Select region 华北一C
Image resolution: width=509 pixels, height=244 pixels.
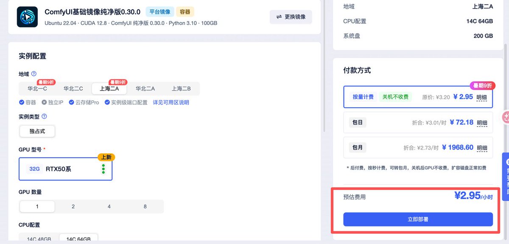point(37,89)
